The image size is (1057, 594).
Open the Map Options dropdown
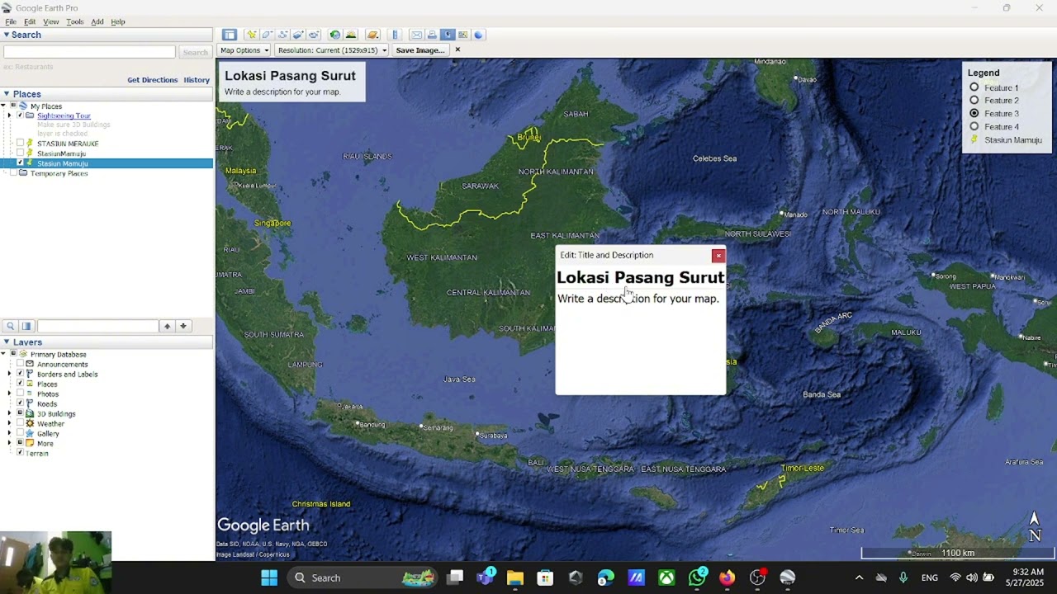(x=244, y=50)
